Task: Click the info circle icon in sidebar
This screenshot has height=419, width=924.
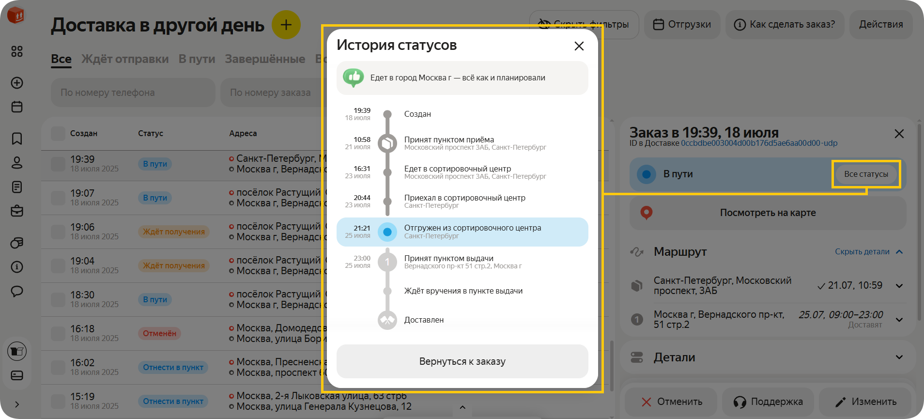Action: tap(17, 267)
